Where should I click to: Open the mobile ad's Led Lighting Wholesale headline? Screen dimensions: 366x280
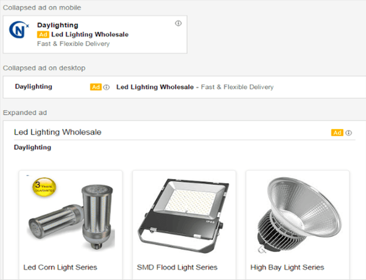pos(90,34)
